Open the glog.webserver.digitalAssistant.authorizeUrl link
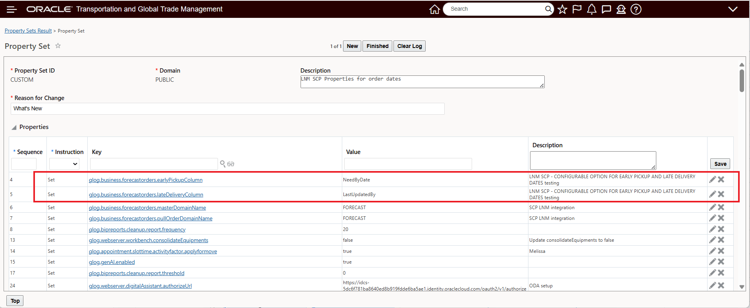Screen dimensions: 750x308 click(140, 286)
